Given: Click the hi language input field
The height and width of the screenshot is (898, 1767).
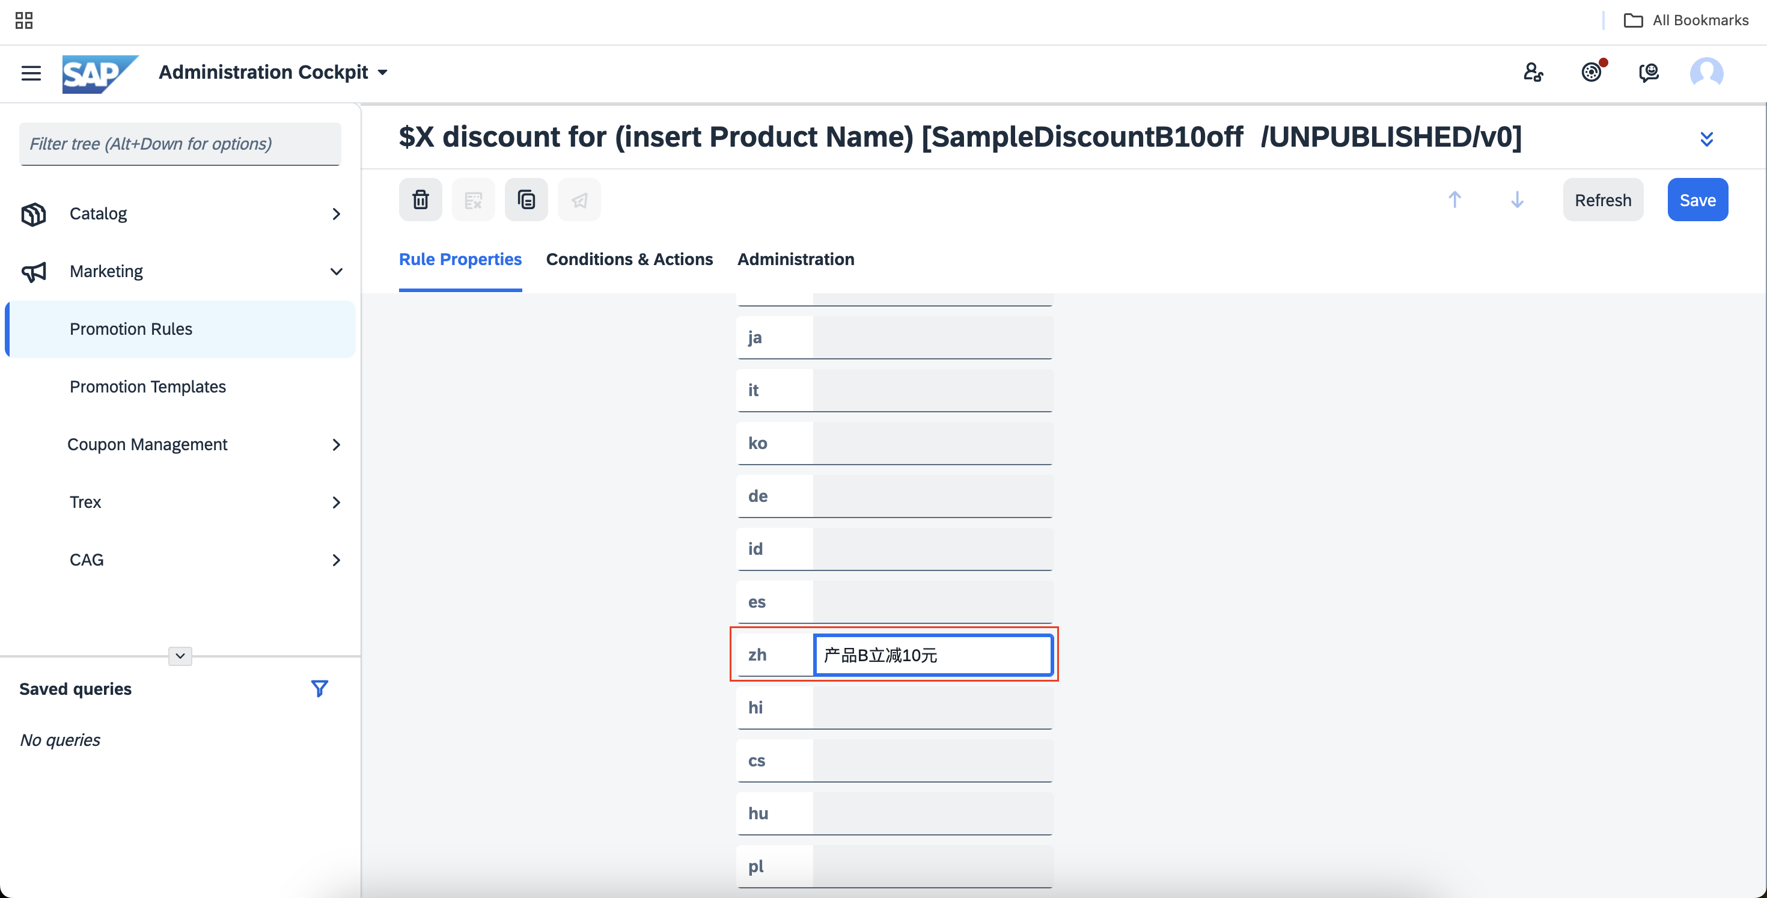Looking at the screenshot, I should (x=932, y=708).
